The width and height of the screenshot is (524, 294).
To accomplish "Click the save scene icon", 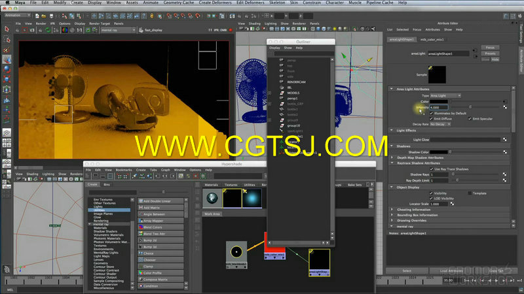I will (51, 16).
